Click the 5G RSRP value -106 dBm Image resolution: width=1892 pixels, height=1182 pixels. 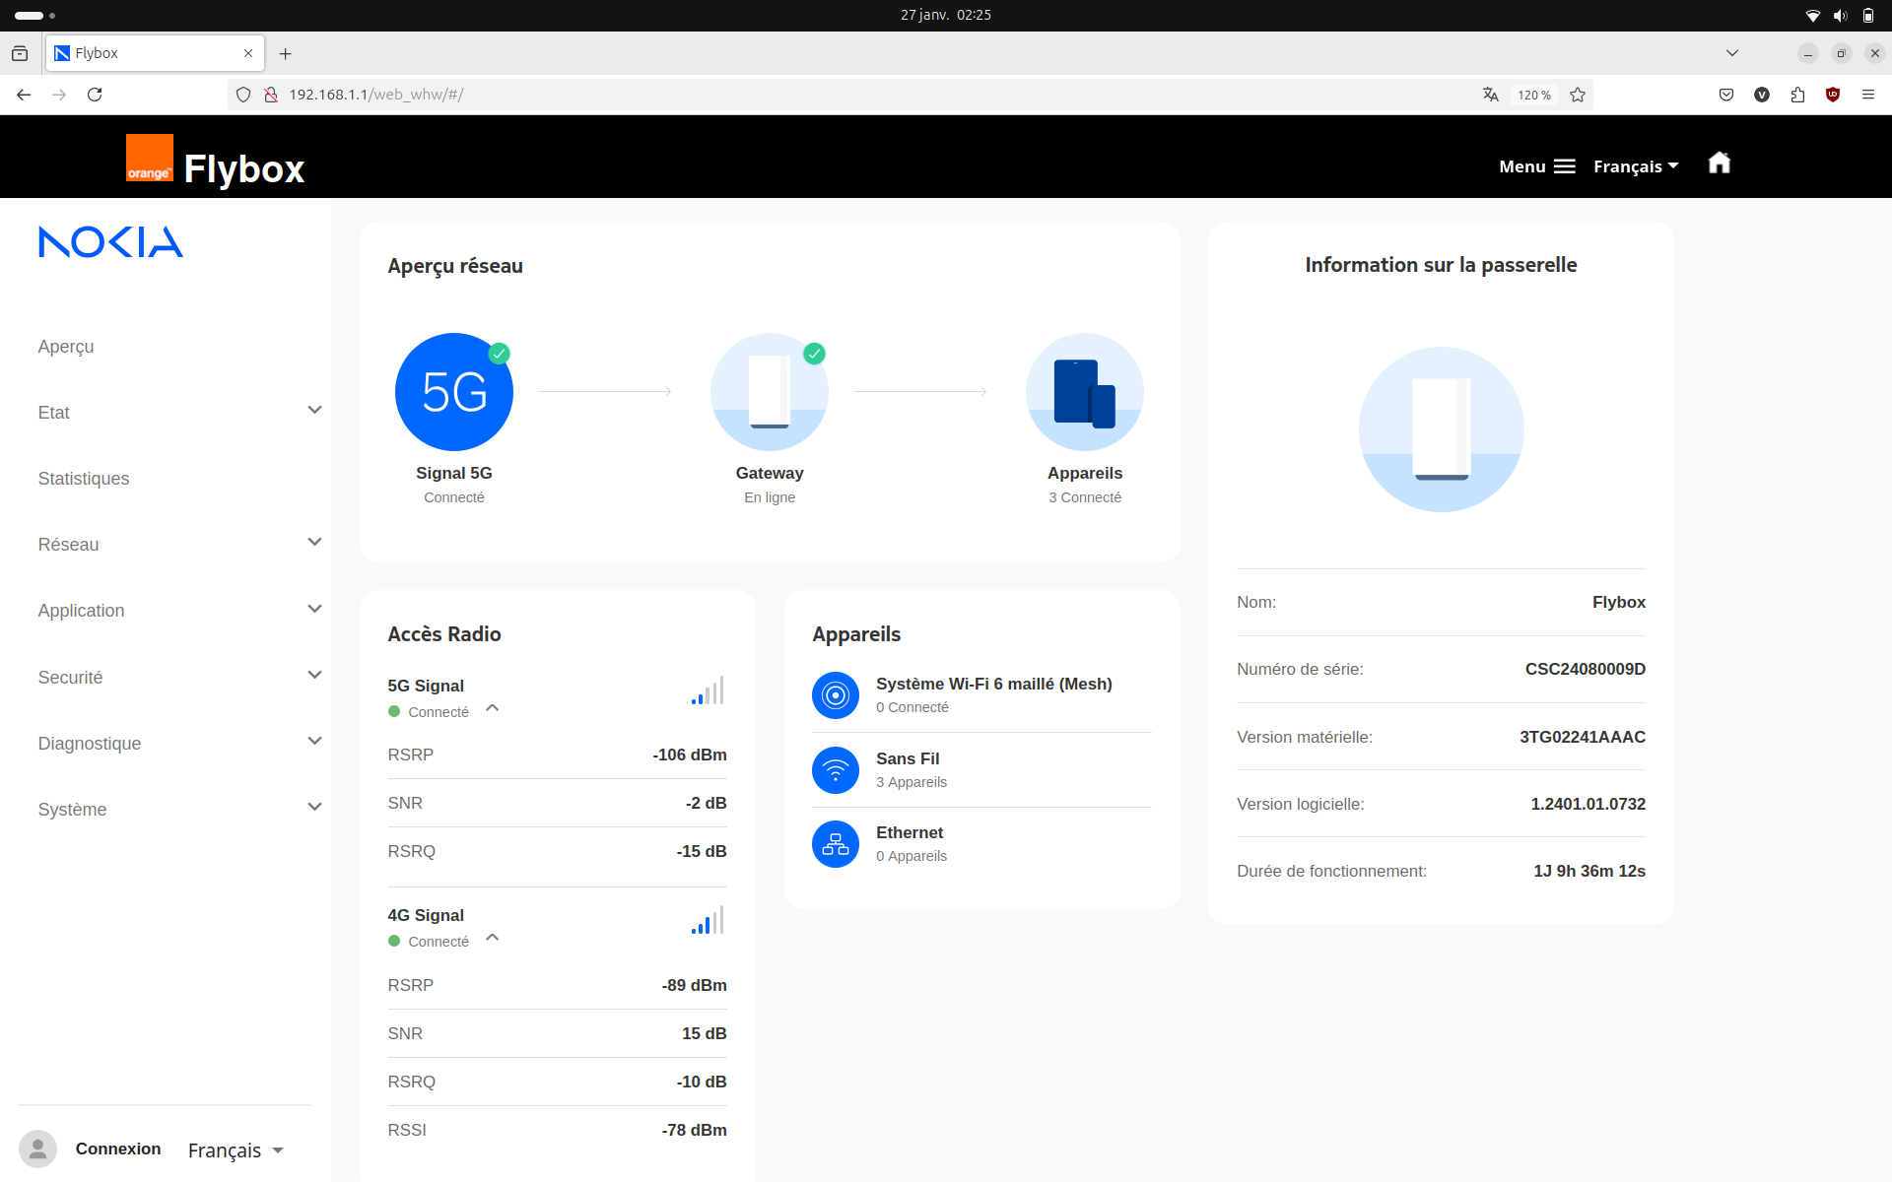690,755
